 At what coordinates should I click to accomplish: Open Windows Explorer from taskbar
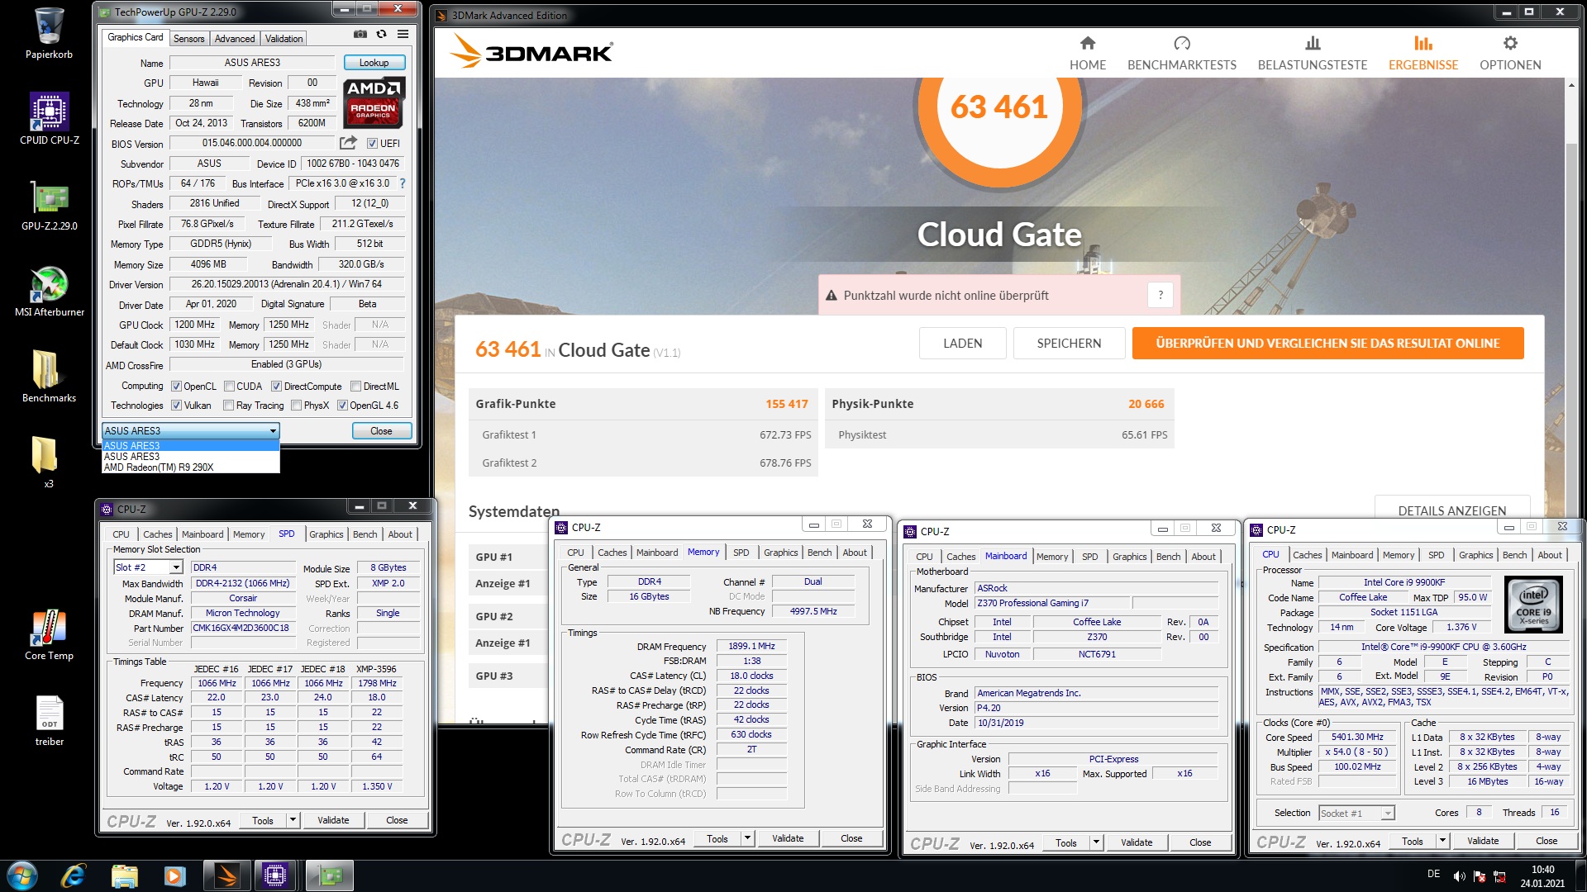[x=124, y=875]
